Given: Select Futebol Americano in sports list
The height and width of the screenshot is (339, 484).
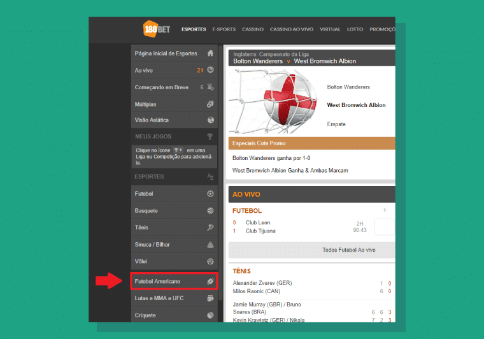Looking at the screenshot, I should point(174,281).
